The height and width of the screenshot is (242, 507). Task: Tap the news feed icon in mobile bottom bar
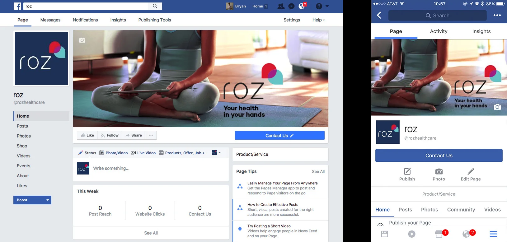point(385,234)
